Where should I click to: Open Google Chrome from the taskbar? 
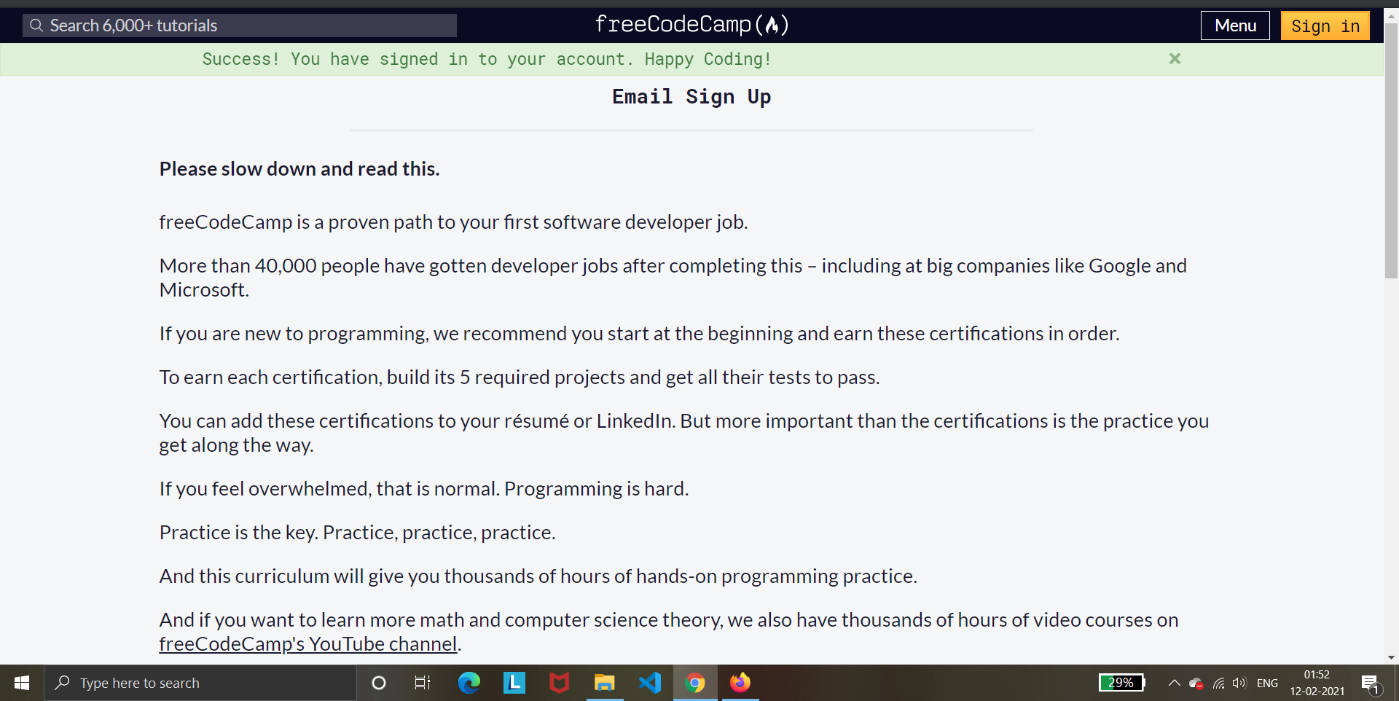pyautogui.click(x=695, y=683)
